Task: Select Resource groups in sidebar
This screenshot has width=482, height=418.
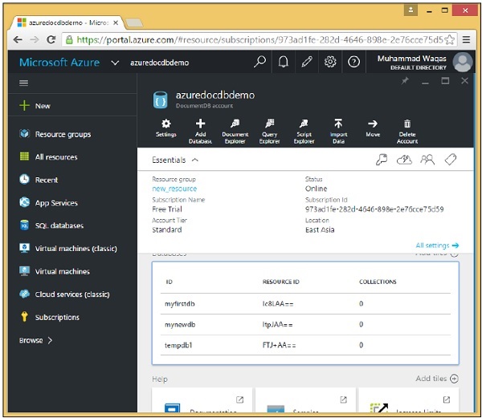Action: 62,134
